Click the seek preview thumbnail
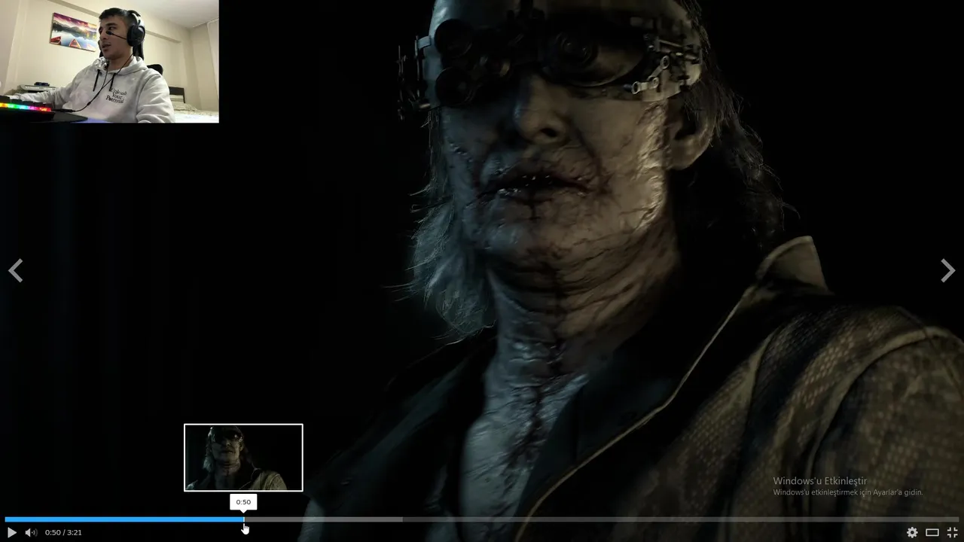This screenshot has width=964, height=542. tap(243, 458)
